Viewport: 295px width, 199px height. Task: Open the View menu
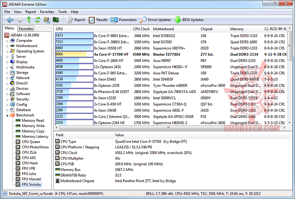pos(18,12)
